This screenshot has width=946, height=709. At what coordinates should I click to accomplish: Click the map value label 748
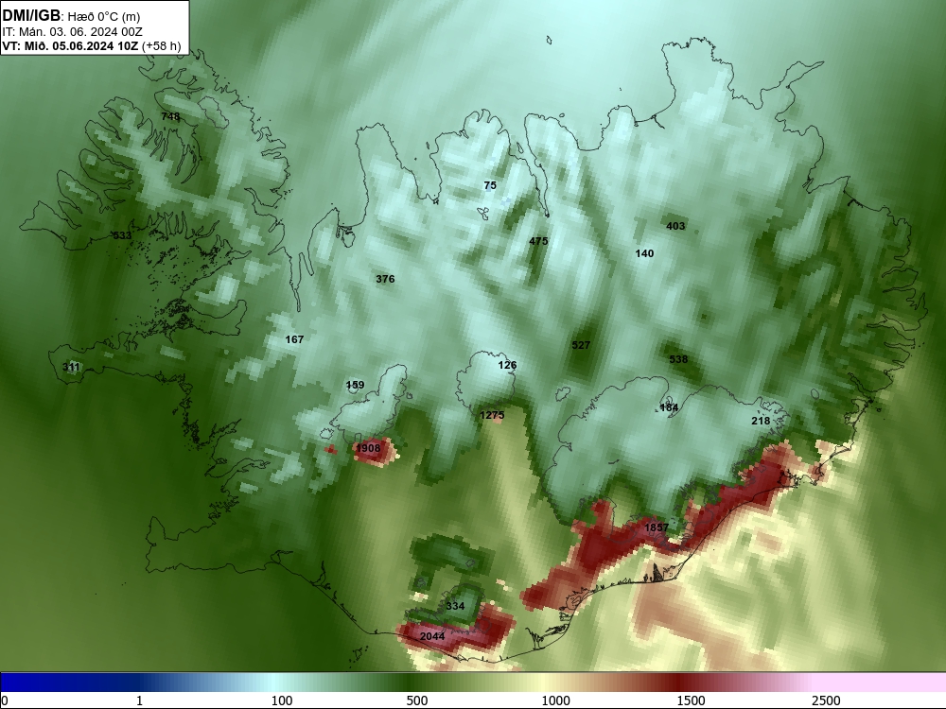[x=170, y=116]
